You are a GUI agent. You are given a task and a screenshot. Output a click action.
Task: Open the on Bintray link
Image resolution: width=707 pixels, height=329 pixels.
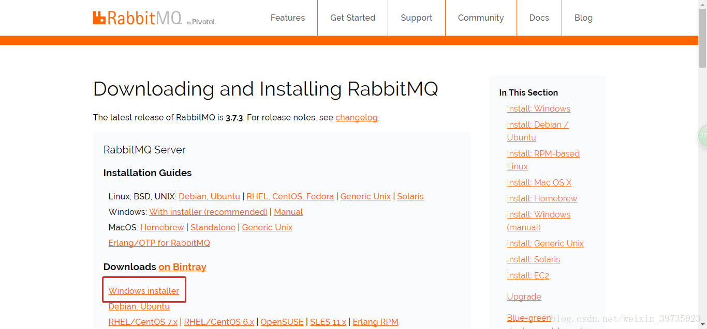pos(182,267)
